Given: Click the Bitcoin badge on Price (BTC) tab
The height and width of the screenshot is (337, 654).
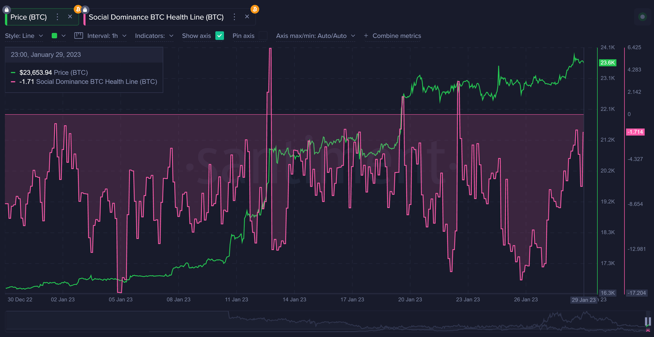Looking at the screenshot, I should pyautogui.click(x=77, y=9).
